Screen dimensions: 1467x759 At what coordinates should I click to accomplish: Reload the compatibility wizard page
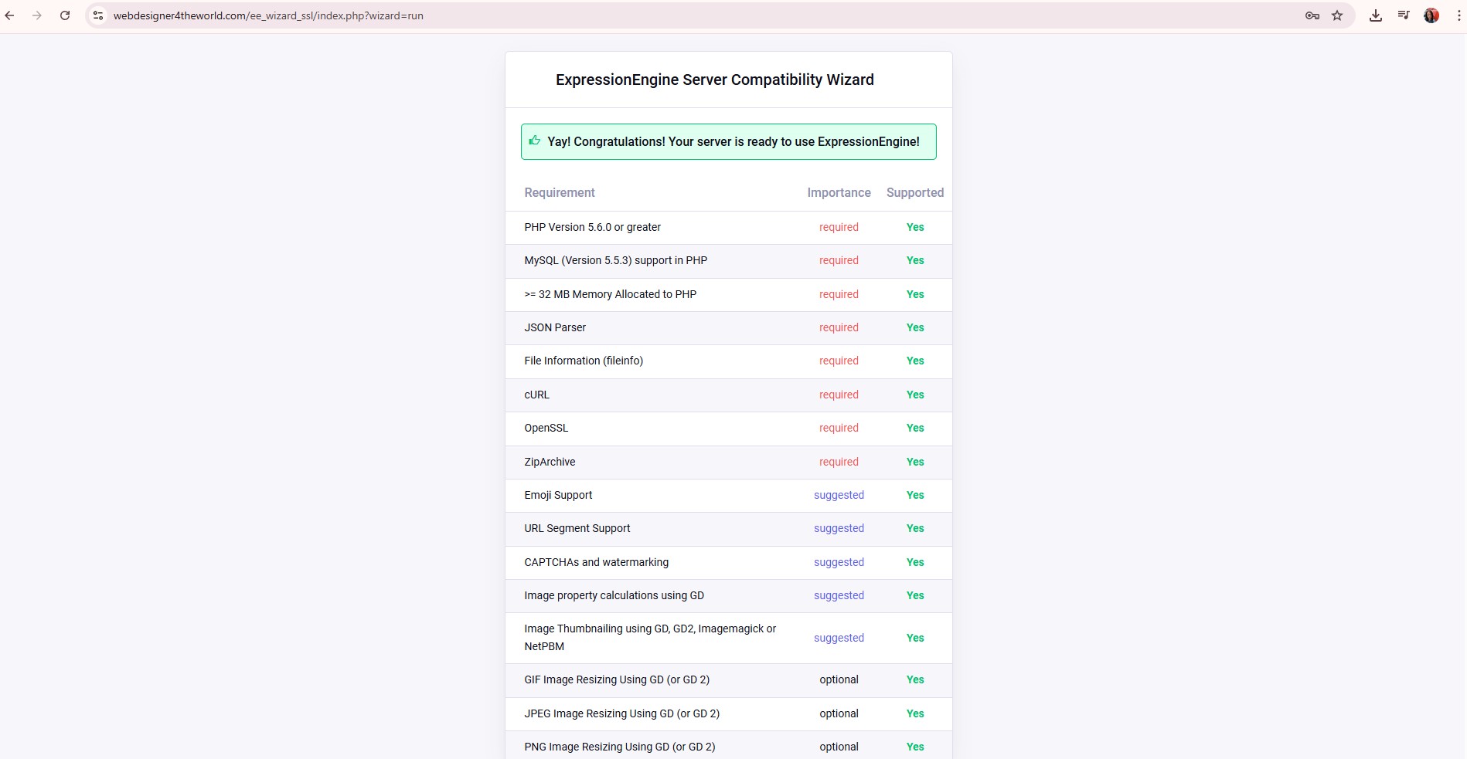65,15
